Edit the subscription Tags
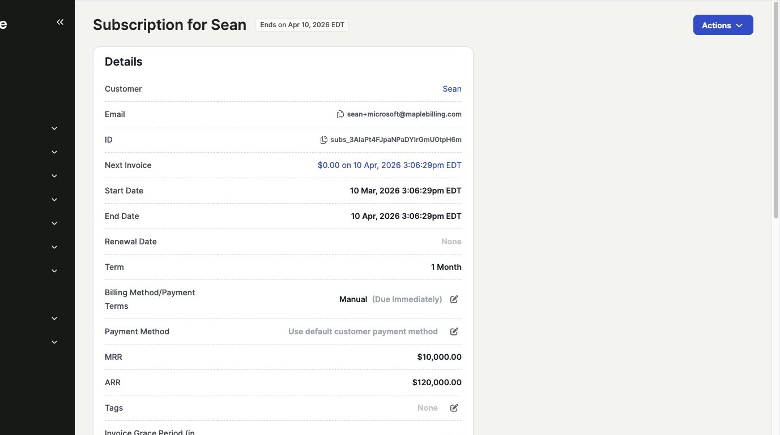780x435 pixels. pyautogui.click(x=454, y=408)
